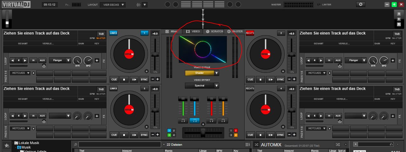
Task: Click the SPD effect knob on deck 1
Action: [88, 60]
